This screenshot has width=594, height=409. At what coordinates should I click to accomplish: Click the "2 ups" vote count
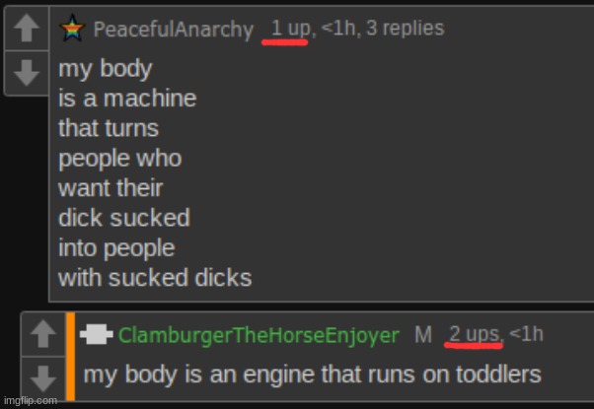click(475, 334)
